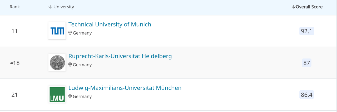
Task: Click Germany text under LMU München
Action: coord(82,97)
